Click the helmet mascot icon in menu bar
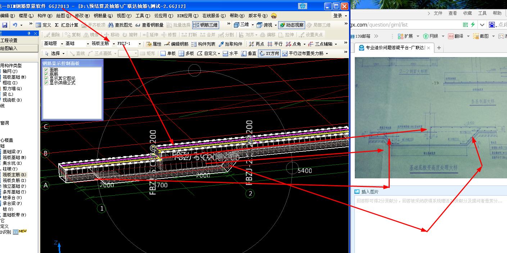Image resolution: width=507 pixels, height=253 pixels. 274,16
